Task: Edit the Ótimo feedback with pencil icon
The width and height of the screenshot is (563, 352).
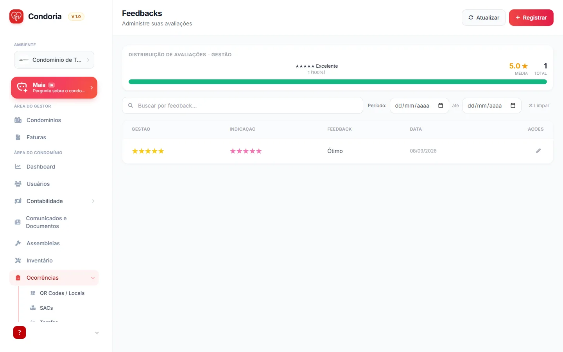Action: point(538,151)
